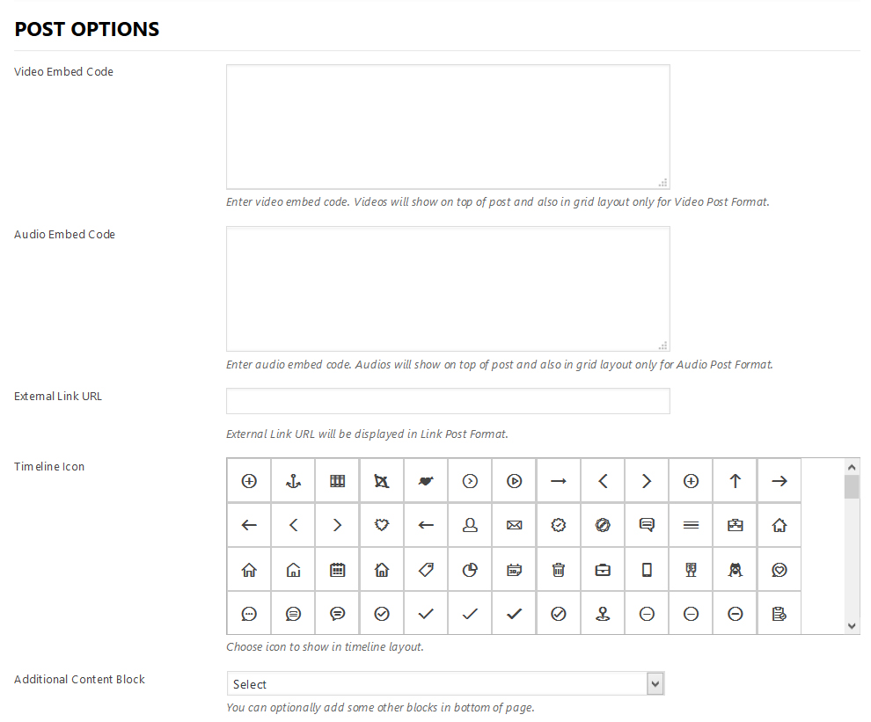Choose the price tag icon
871x722 pixels.
click(x=426, y=570)
